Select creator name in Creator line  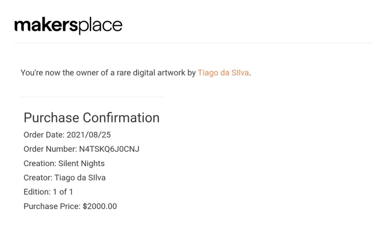point(80,178)
